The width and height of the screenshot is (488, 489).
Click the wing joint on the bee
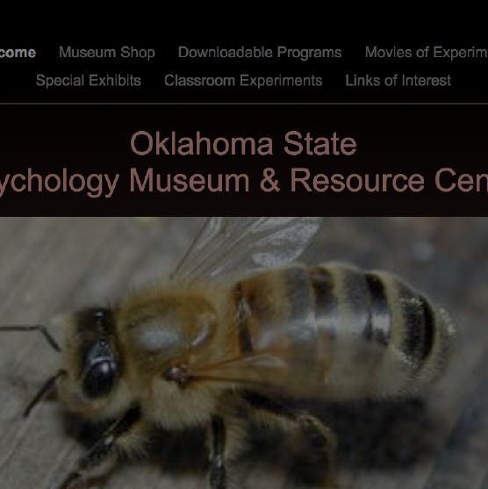click(x=178, y=374)
